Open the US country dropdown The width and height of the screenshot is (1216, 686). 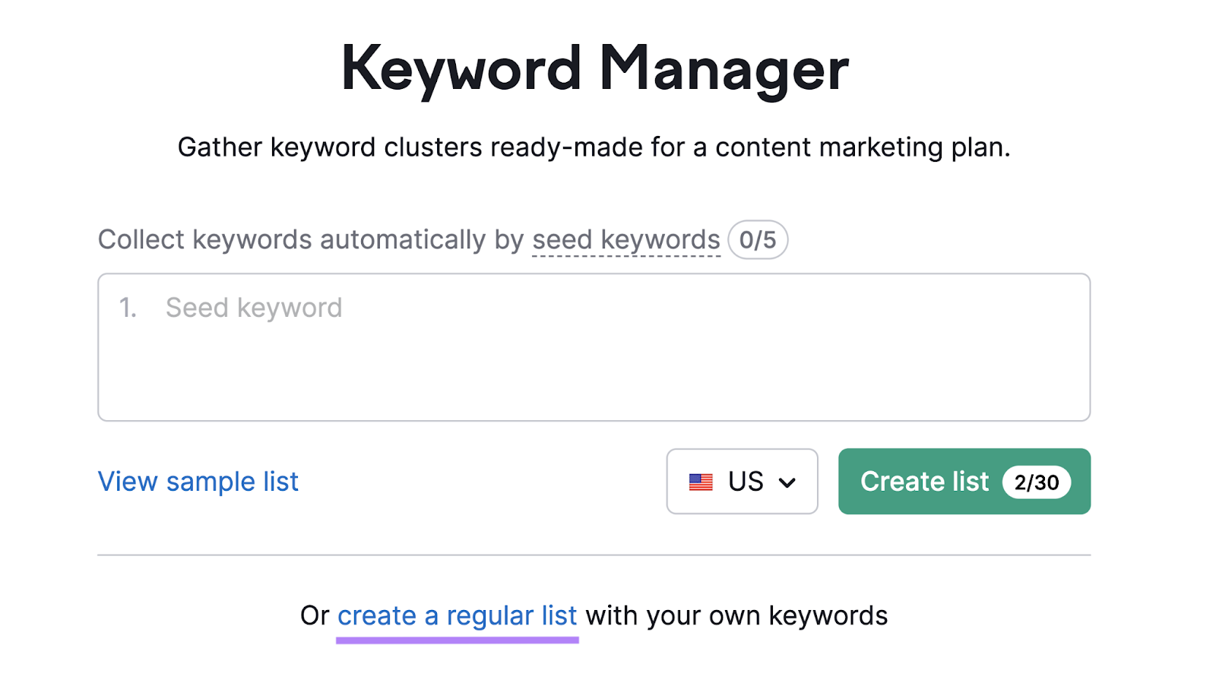point(742,481)
